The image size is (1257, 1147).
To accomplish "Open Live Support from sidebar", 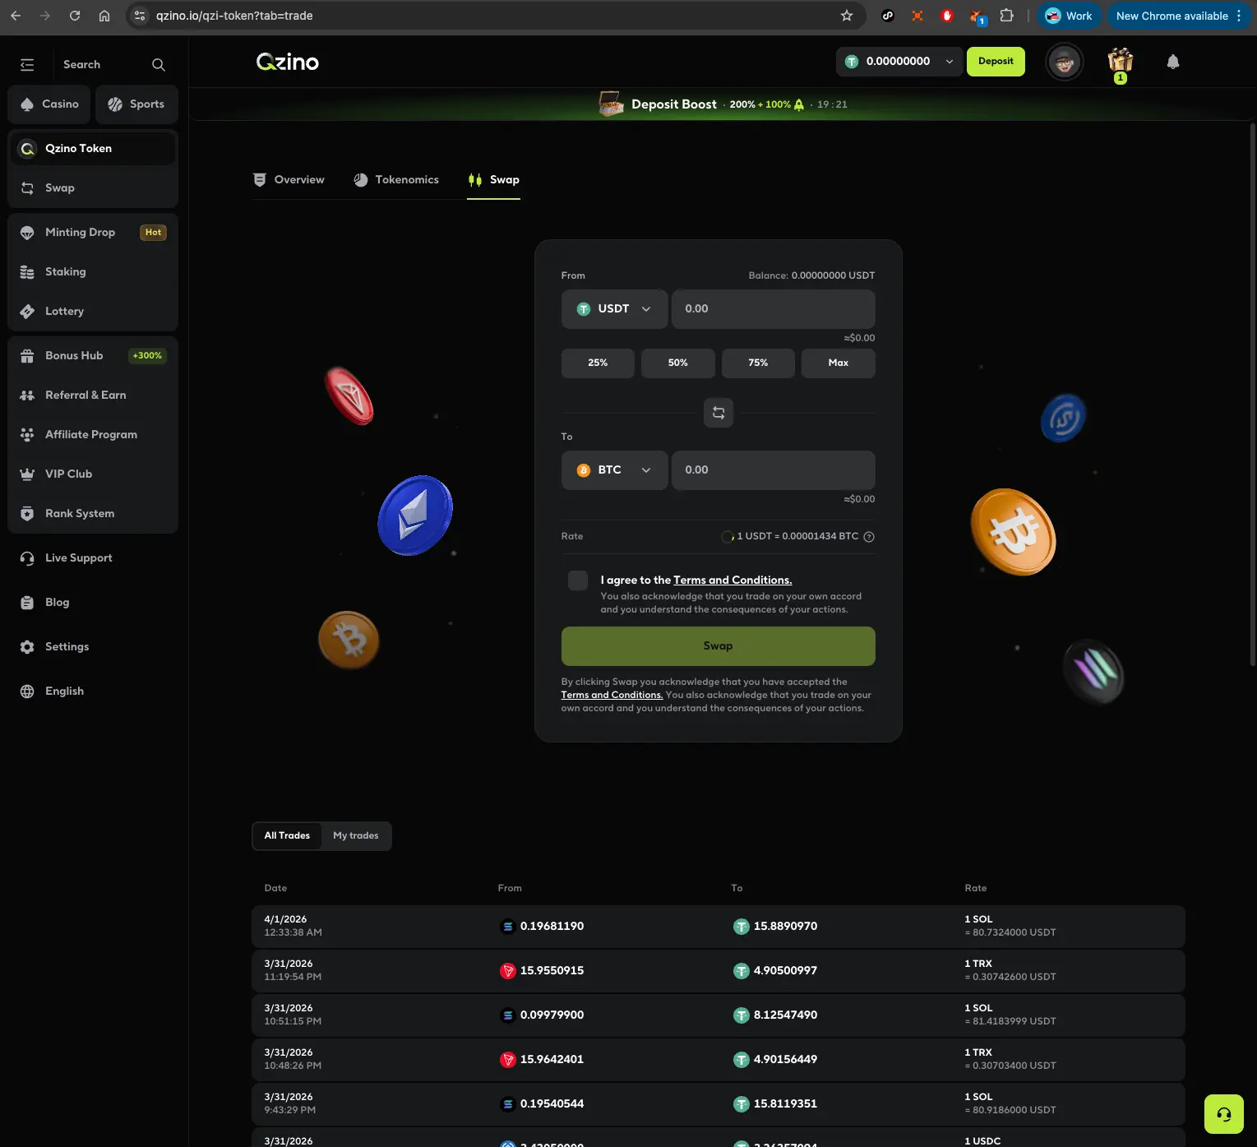I will tap(93, 558).
